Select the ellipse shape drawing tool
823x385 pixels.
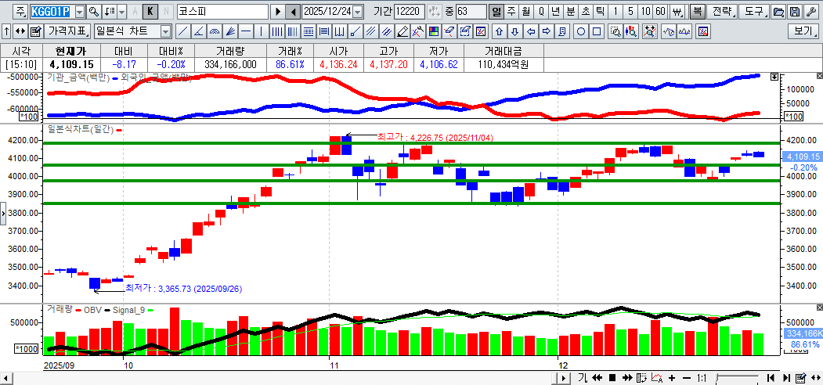[x=581, y=31]
